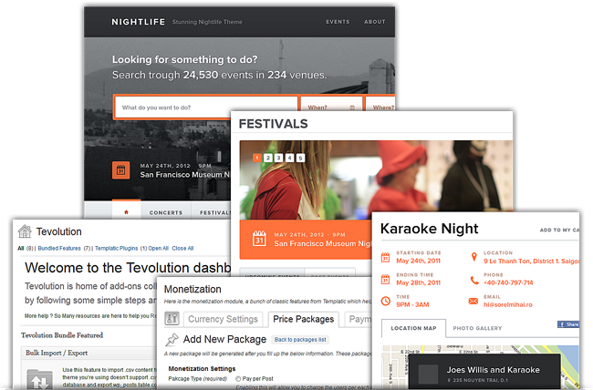Click the Festivals slider photo
593x390 pixels.
376,180
